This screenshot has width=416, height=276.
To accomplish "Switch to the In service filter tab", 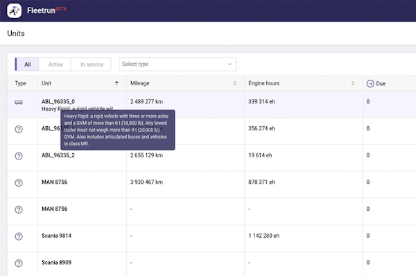I will pos(92,64).
